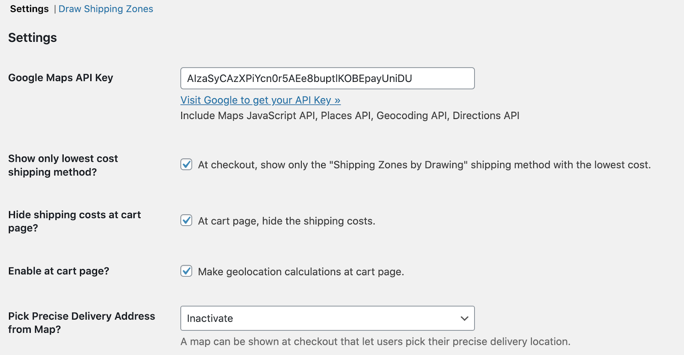Open the Draw Shipping Zones tab
The image size is (684, 355).
106,9
